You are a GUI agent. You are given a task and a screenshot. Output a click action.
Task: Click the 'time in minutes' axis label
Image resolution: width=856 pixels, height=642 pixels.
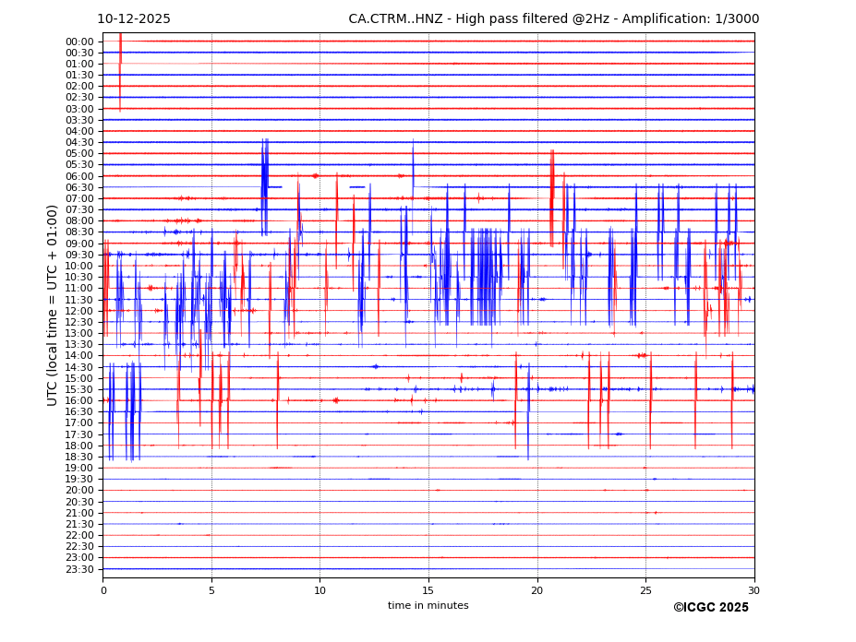tap(428, 606)
